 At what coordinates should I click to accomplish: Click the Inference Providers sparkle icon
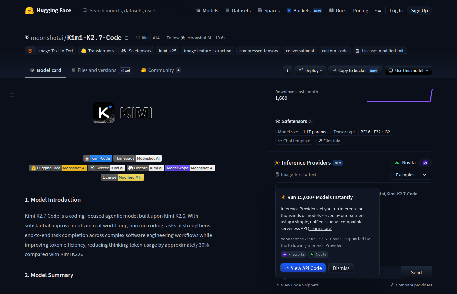point(277,163)
